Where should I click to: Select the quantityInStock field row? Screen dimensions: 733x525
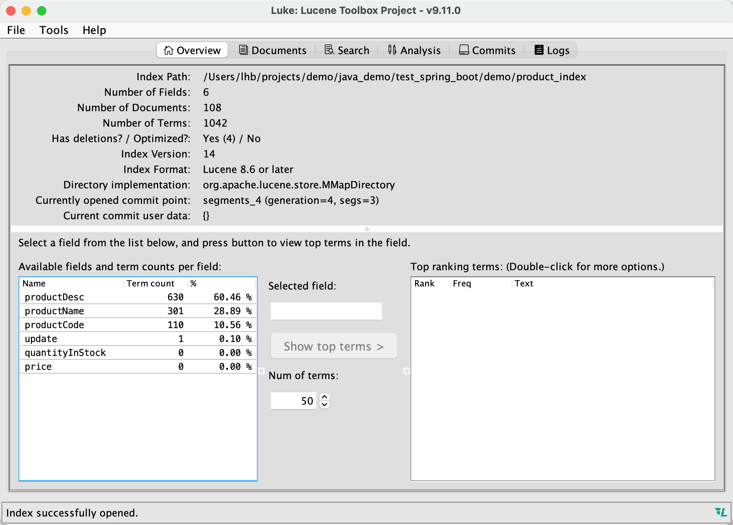138,353
